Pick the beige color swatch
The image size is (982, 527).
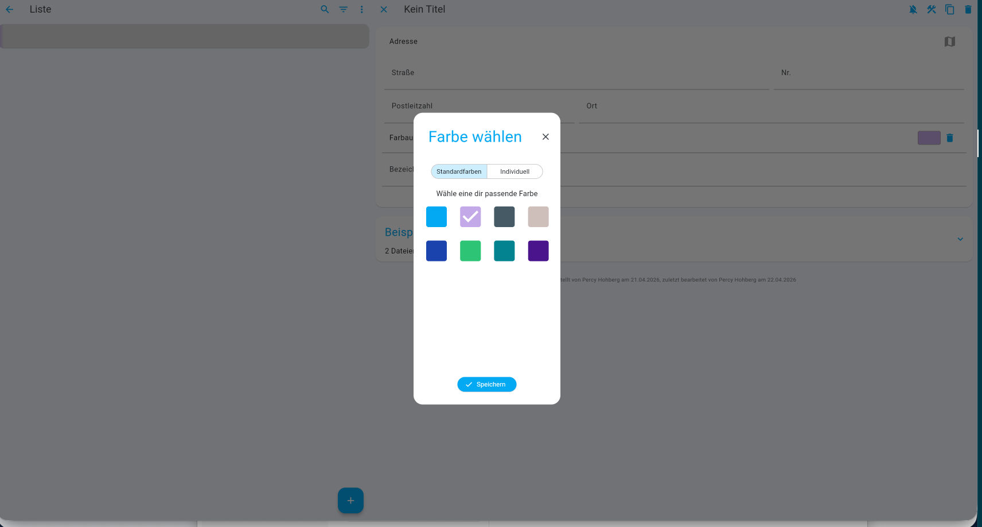(538, 217)
